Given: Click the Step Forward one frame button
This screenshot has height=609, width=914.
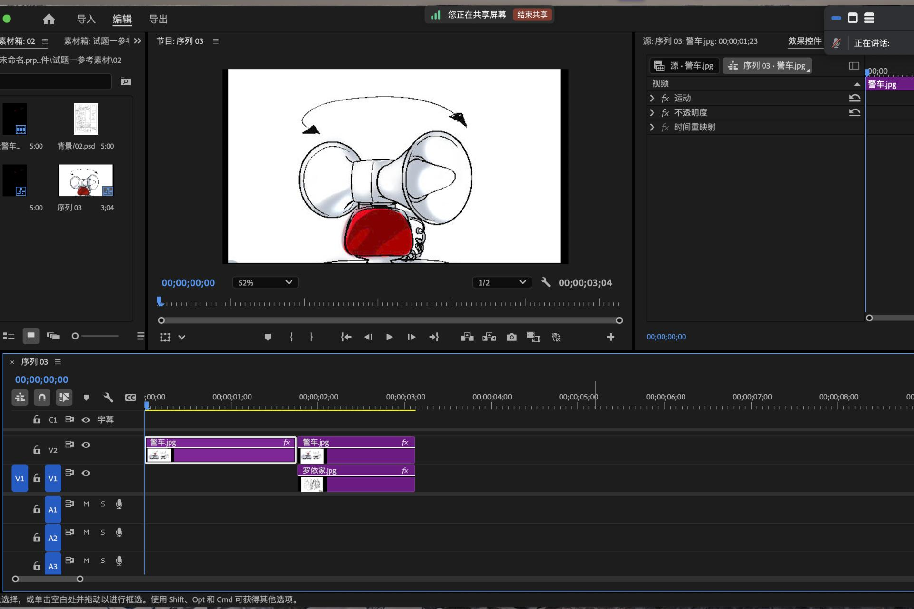Looking at the screenshot, I should 412,337.
